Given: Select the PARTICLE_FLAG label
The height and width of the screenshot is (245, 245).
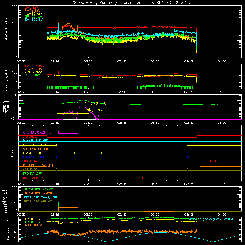Looking at the screenshot, I should pyautogui.click(x=34, y=165).
